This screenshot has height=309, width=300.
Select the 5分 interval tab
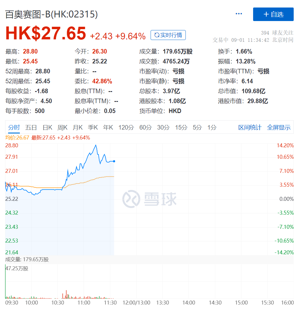pyautogui.click(x=197, y=127)
